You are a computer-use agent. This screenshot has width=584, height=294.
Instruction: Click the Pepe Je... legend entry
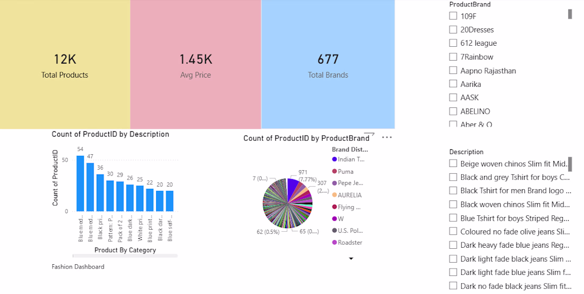348,183
